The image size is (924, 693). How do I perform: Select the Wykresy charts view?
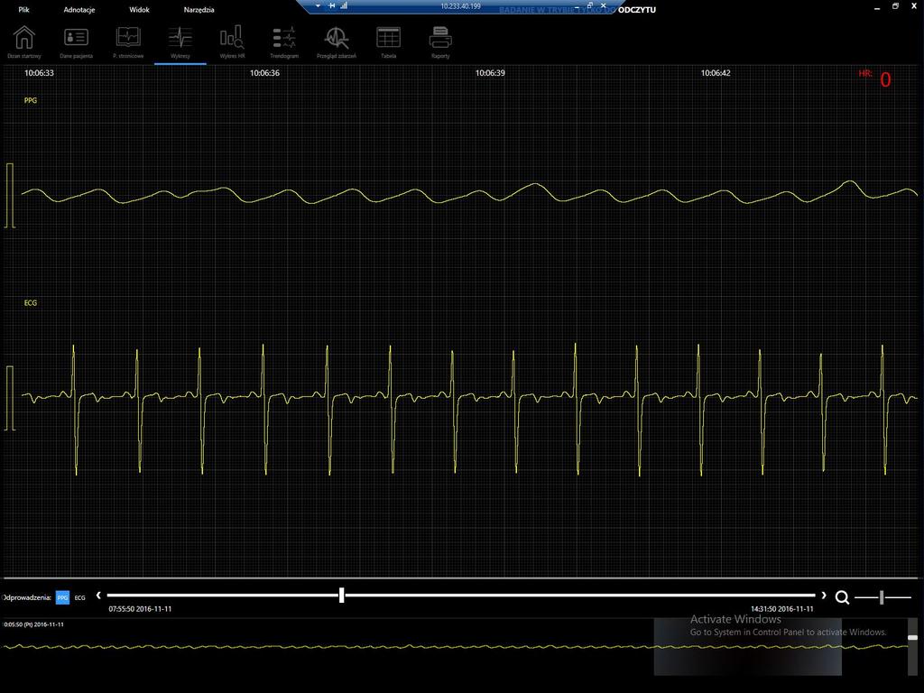click(x=180, y=42)
